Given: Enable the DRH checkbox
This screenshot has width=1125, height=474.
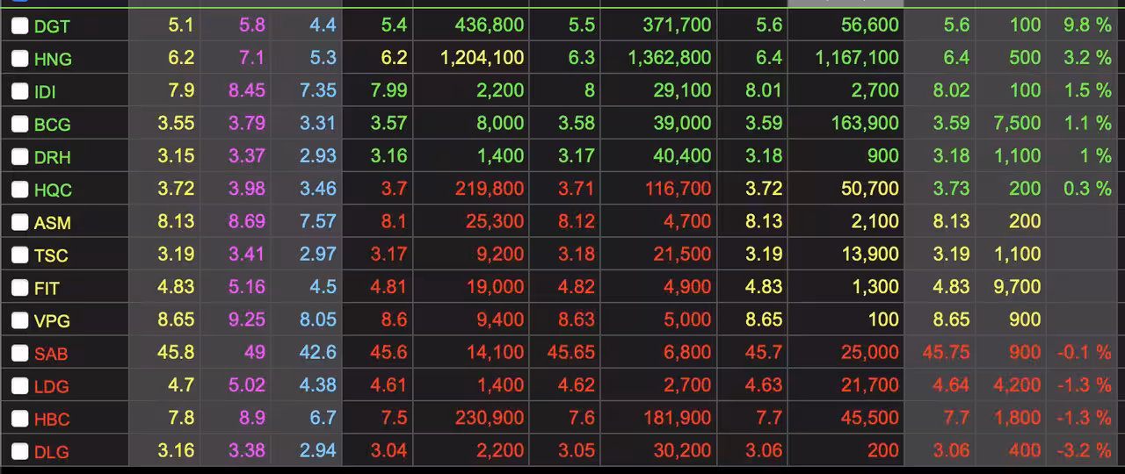Looking at the screenshot, I should point(19,157).
